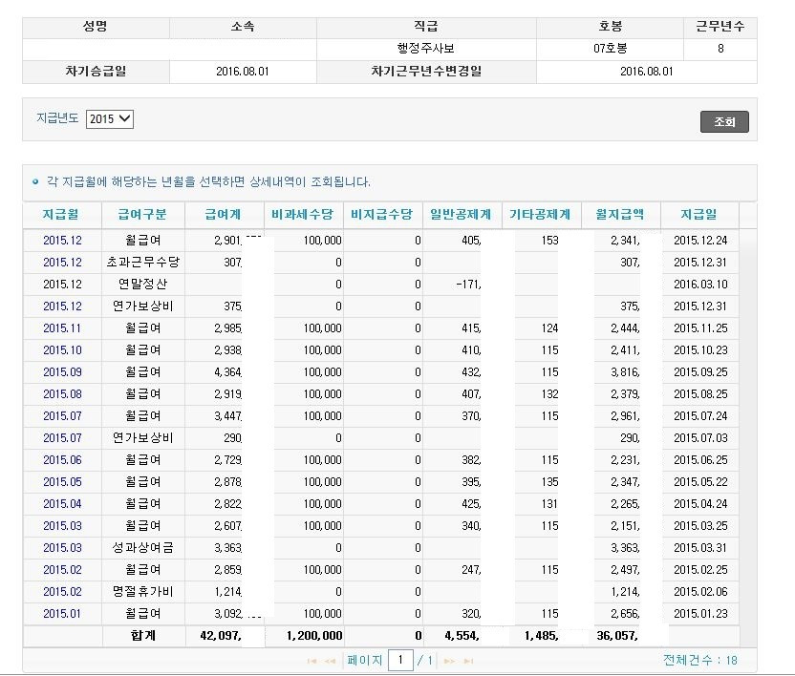Click the page number input field
Screen dimensions: 795x676
(x=400, y=660)
